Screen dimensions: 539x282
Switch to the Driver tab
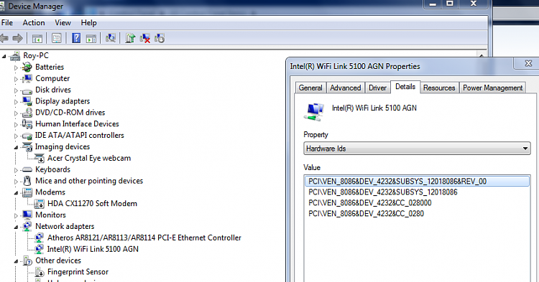pyautogui.click(x=377, y=88)
